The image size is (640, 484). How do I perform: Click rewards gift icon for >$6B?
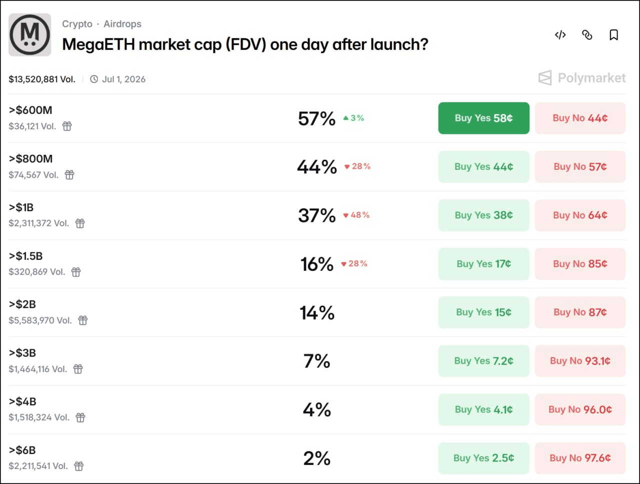point(78,466)
